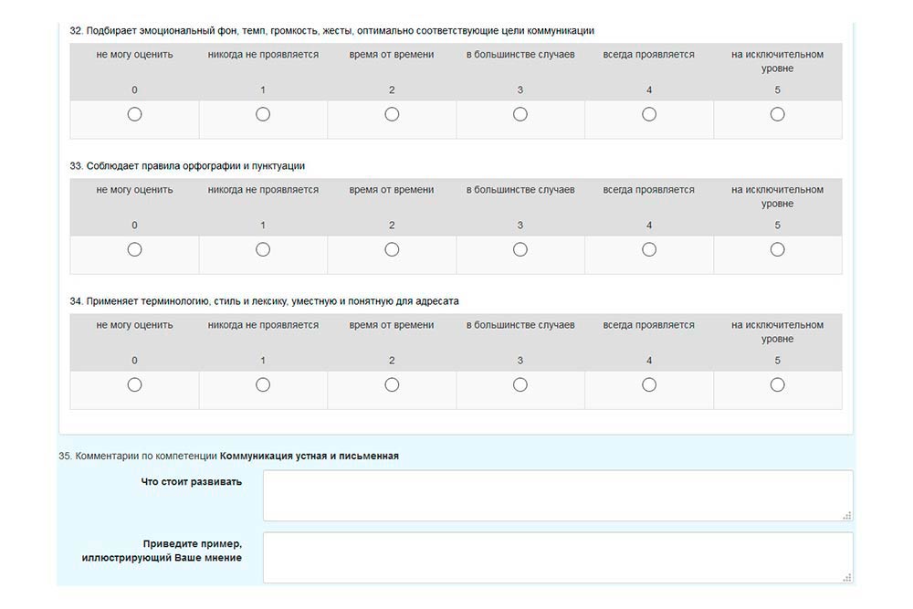The height and width of the screenshot is (609, 913).
Task: Pick rating 1 for question 33
Action: 263,249
